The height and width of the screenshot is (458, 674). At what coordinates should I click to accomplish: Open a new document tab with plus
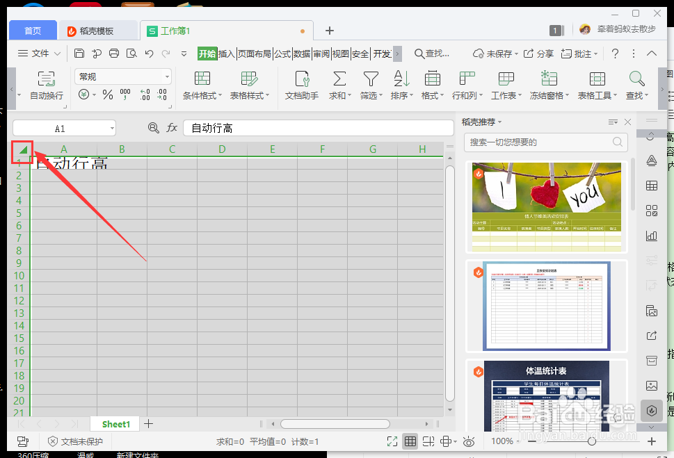tap(329, 31)
